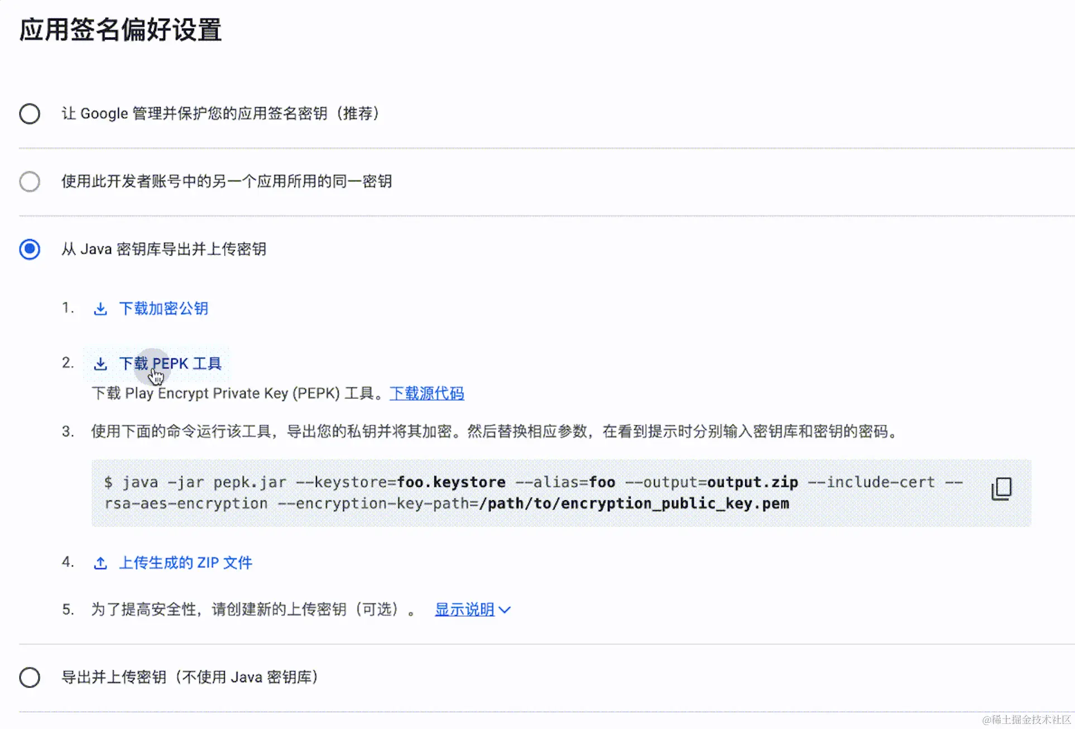The width and height of the screenshot is (1075, 729).
Task: Click the 应用签名偏好设置 page heading
Action: point(121,30)
